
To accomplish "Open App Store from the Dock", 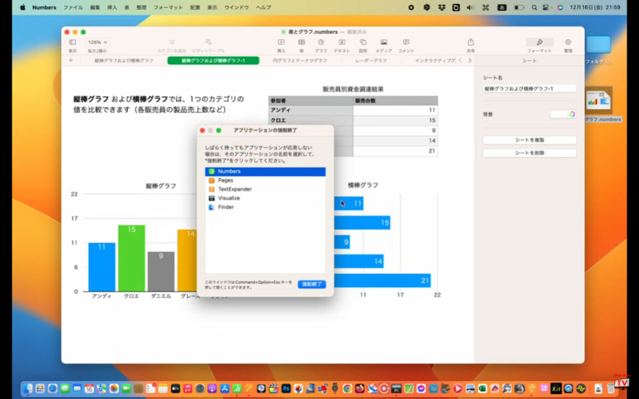I will pos(224,389).
